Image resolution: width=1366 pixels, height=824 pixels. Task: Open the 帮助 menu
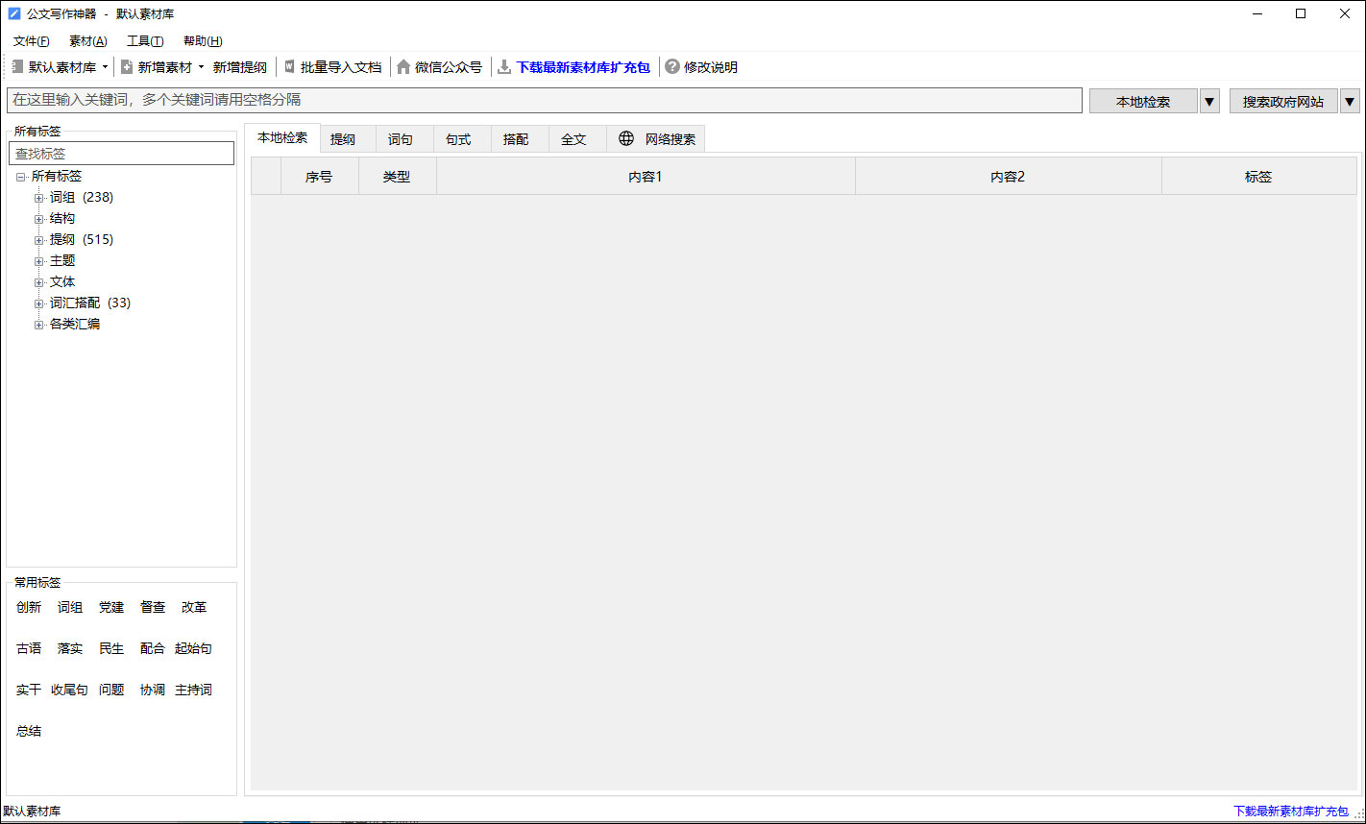pyautogui.click(x=203, y=41)
